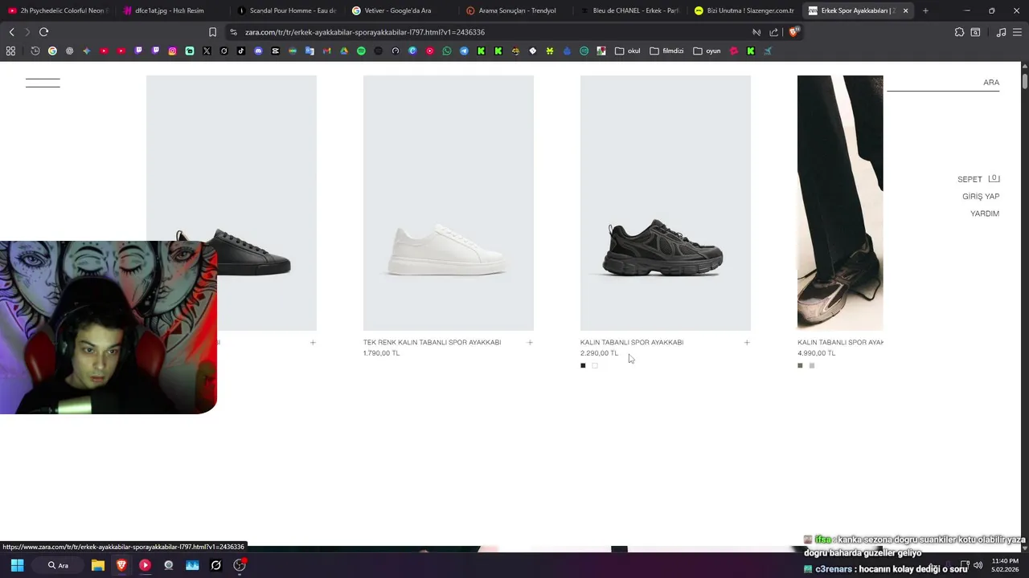
Task: Open the Google Drive bookmark
Action: point(344,51)
